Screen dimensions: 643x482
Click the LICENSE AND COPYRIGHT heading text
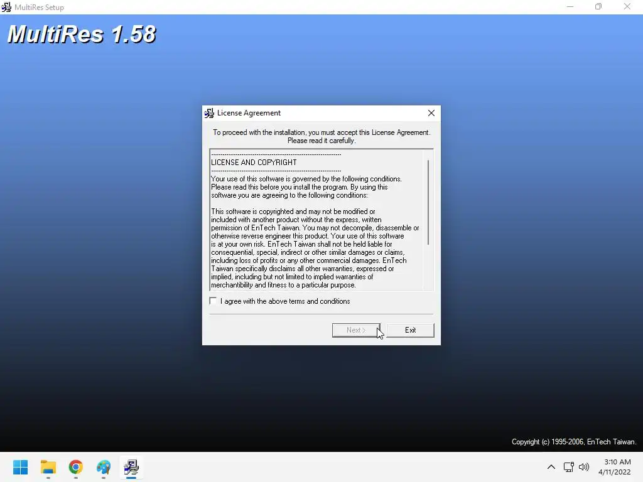pyautogui.click(x=254, y=163)
